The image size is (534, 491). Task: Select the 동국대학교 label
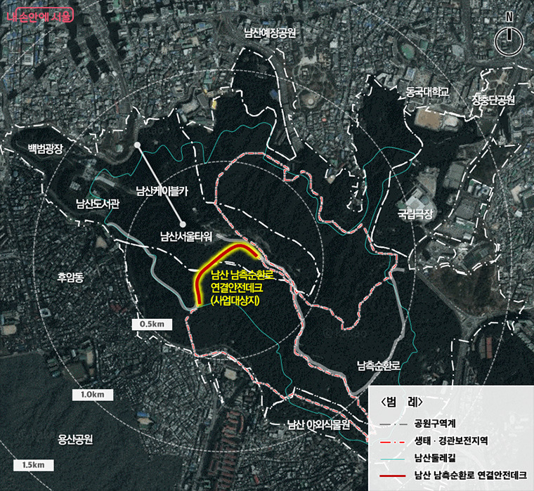click(427, 91)
